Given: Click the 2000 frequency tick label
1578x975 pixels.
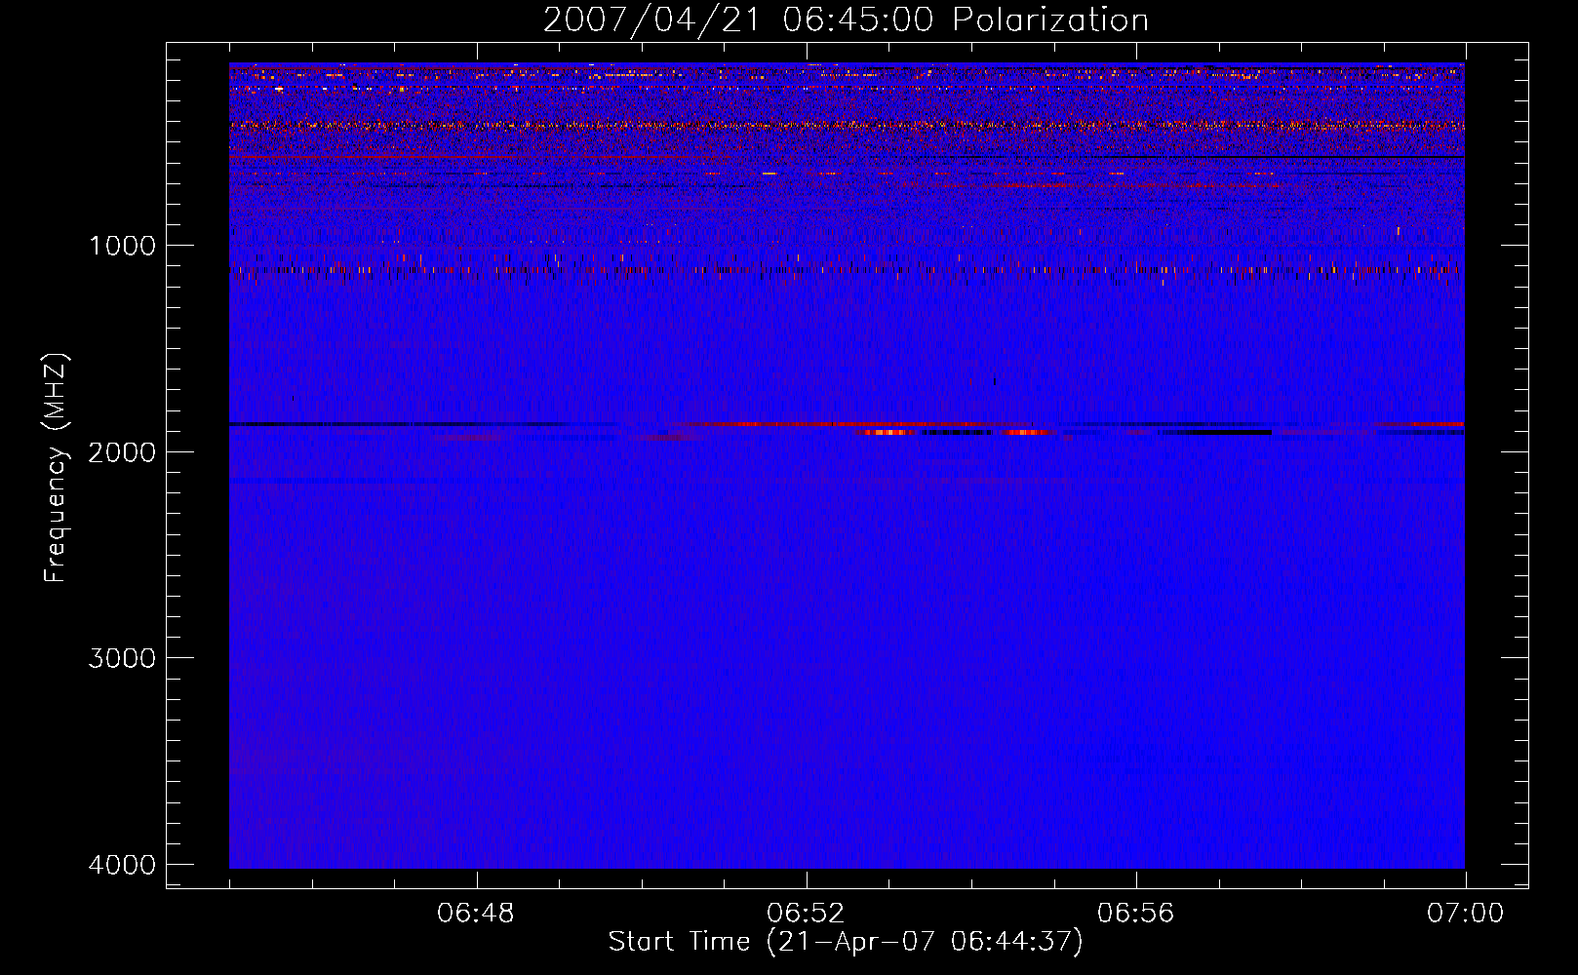Looking at the screenshot, I should pos(122,452).
